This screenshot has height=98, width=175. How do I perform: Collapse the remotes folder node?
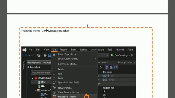coord(36,90)
